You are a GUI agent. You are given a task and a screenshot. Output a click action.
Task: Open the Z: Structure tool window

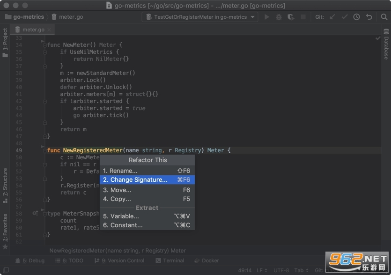point(5,186)
